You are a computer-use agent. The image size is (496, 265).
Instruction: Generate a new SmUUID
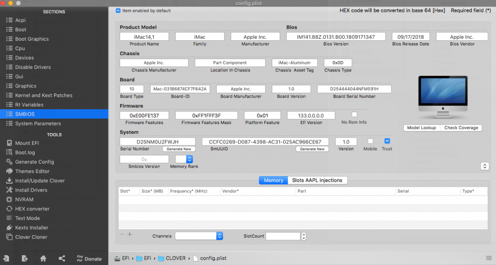click(x=312, y=149)
